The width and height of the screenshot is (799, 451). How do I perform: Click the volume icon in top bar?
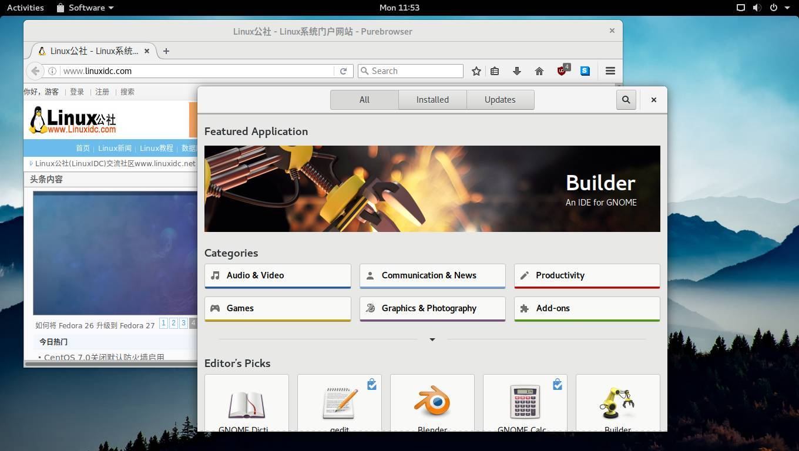(757, 8)
